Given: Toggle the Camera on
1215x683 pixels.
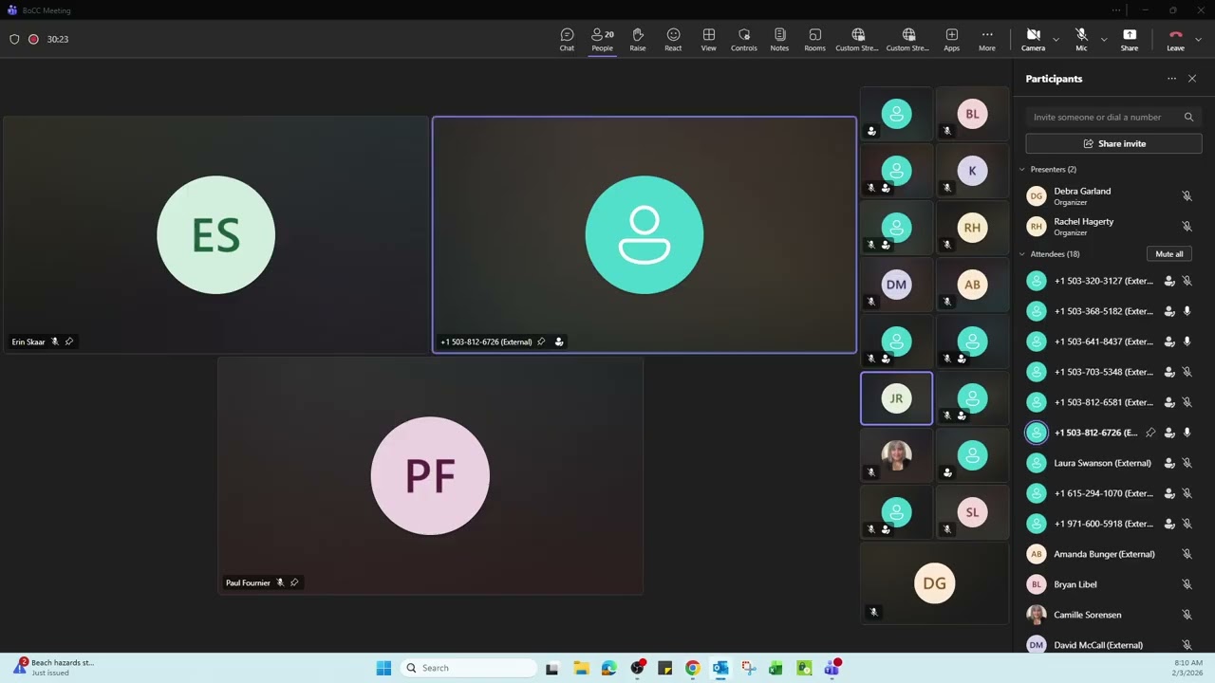Looking at the screenshot, I should pyautogui.click(x=1034, y=39).
